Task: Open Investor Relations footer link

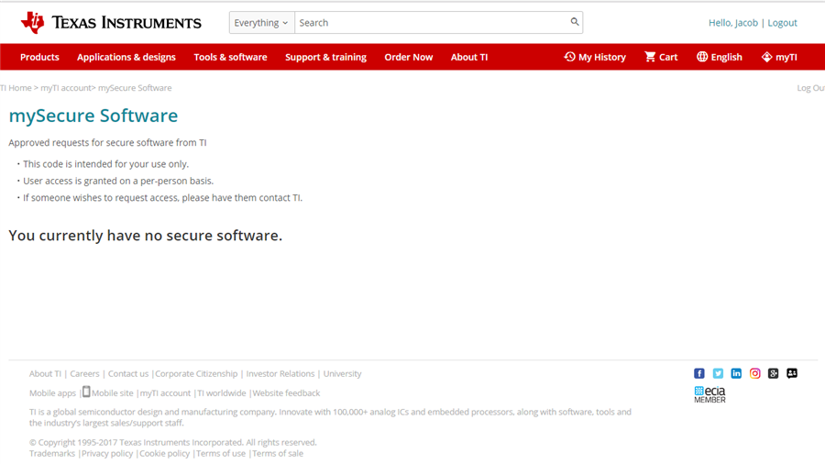Action: click(x=280, y=373)
